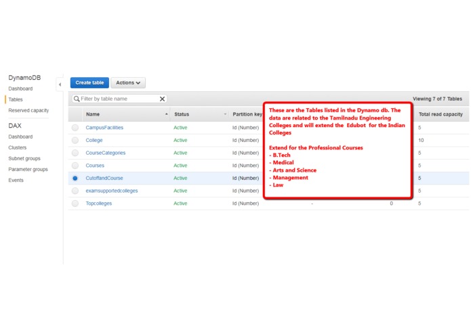Image resolution: width=471 pixels, height=334 pixels.
Task: Open the College table link
Action: pos(94,140)
